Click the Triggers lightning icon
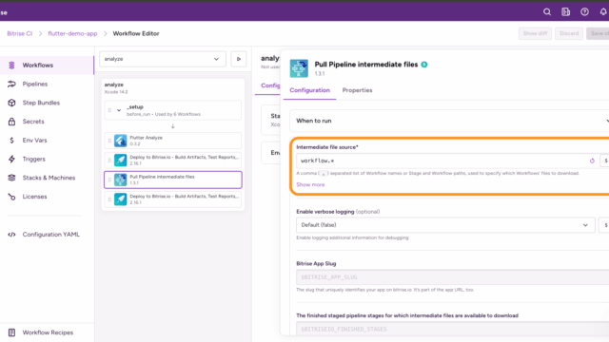The height and width of the screenshot is (342, 609). (x=11, y=159)
